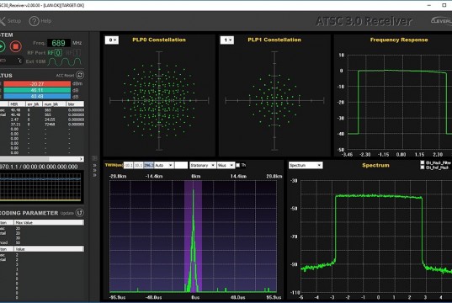Click the 689 MHz frequency field

59,43
